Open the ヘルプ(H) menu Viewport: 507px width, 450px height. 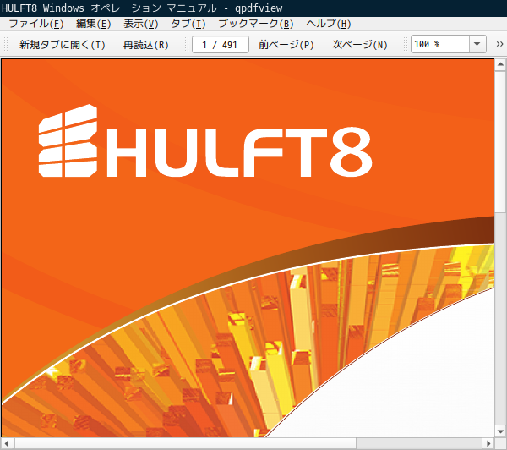point(328,24)
